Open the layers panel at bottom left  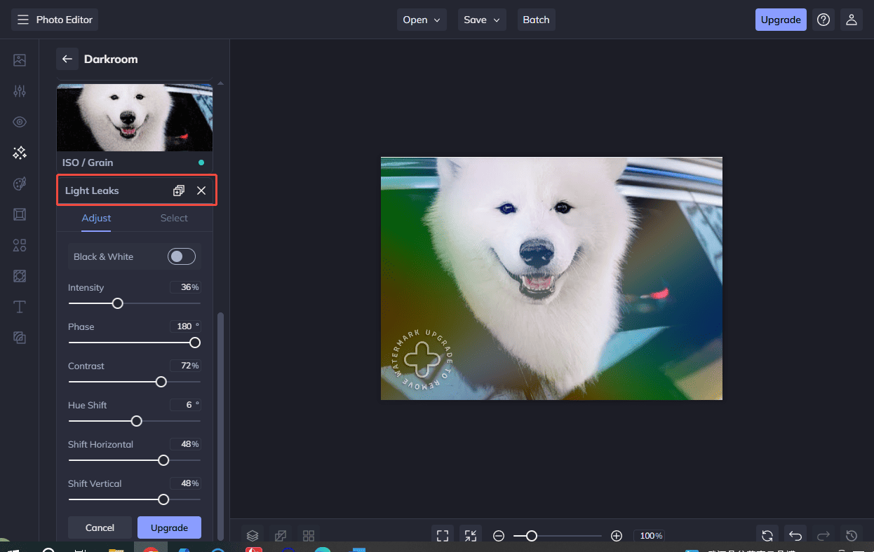pos(252,535)
